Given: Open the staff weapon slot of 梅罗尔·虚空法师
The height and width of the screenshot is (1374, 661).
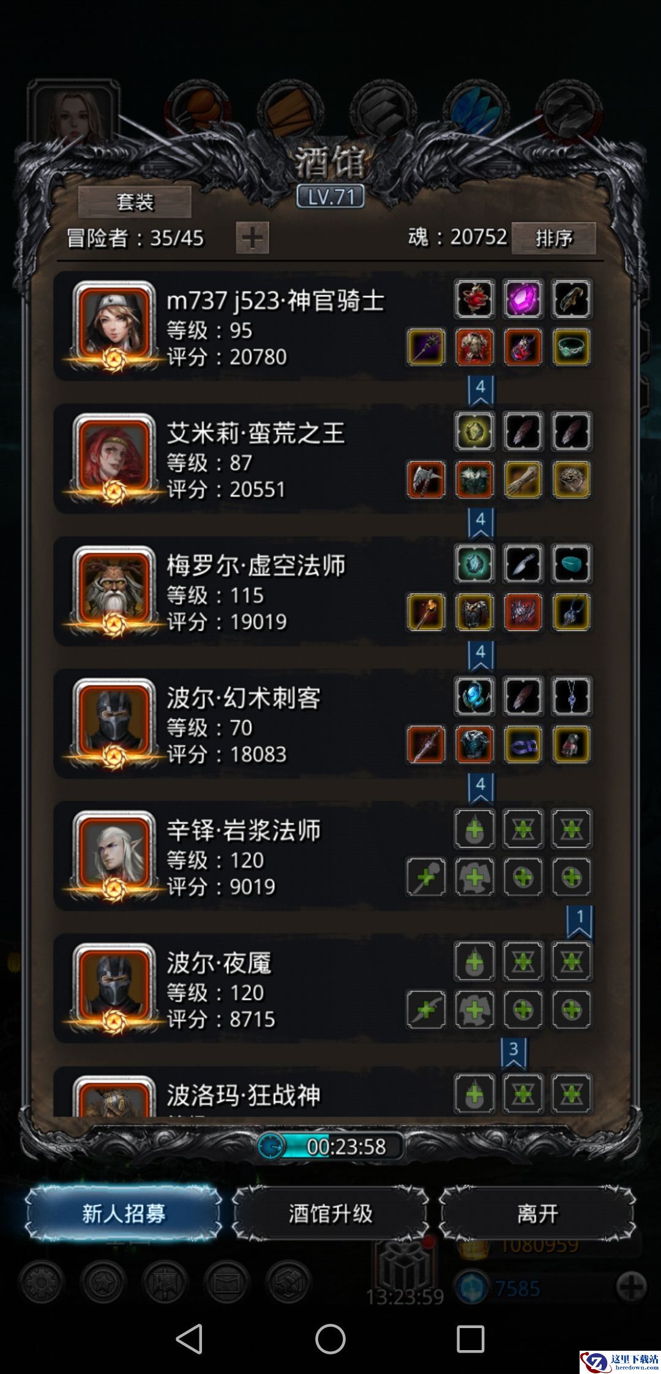Looking at the screenshot, I should coord(426,612).
